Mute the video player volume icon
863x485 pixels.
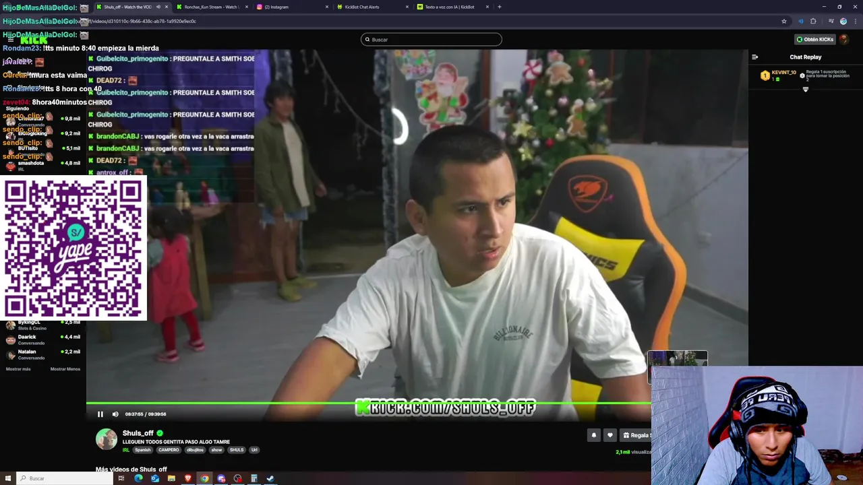coord(115,414)
